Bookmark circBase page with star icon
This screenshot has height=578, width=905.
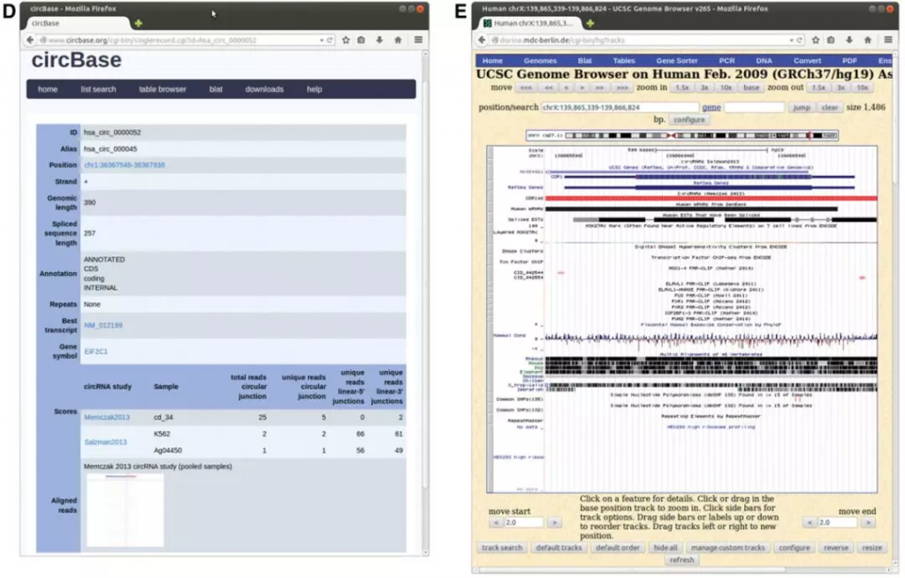[346, 40]
